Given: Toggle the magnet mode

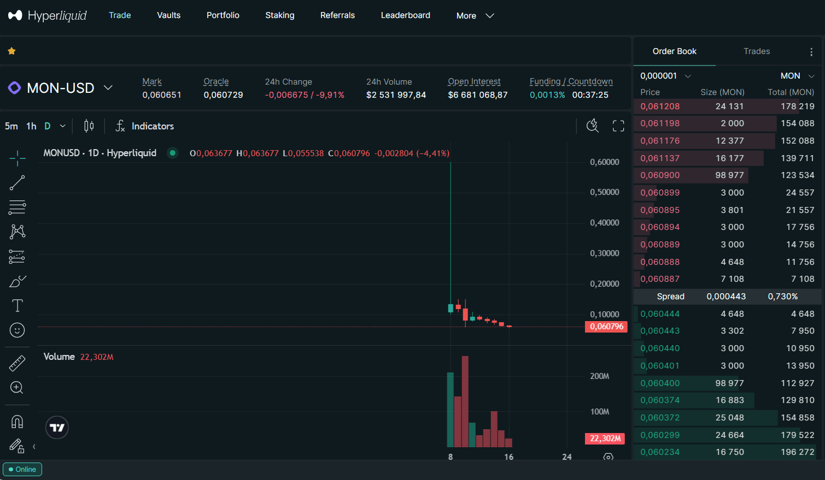Looking at the screenshot, I should 17,422.
